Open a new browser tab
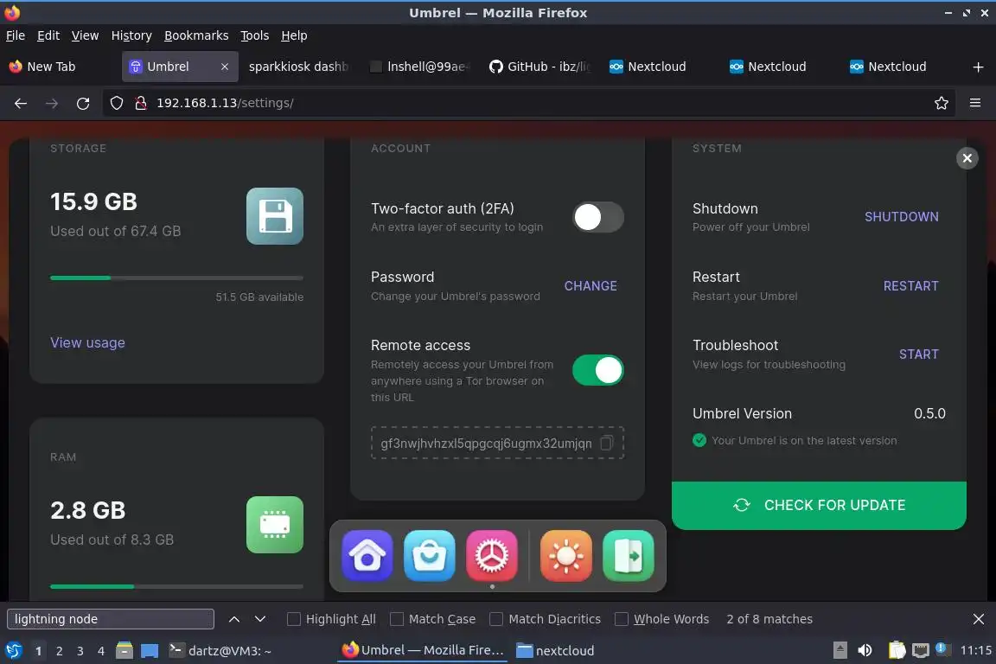The height and width of the screenshot is (664, 996). click(978, 67)
